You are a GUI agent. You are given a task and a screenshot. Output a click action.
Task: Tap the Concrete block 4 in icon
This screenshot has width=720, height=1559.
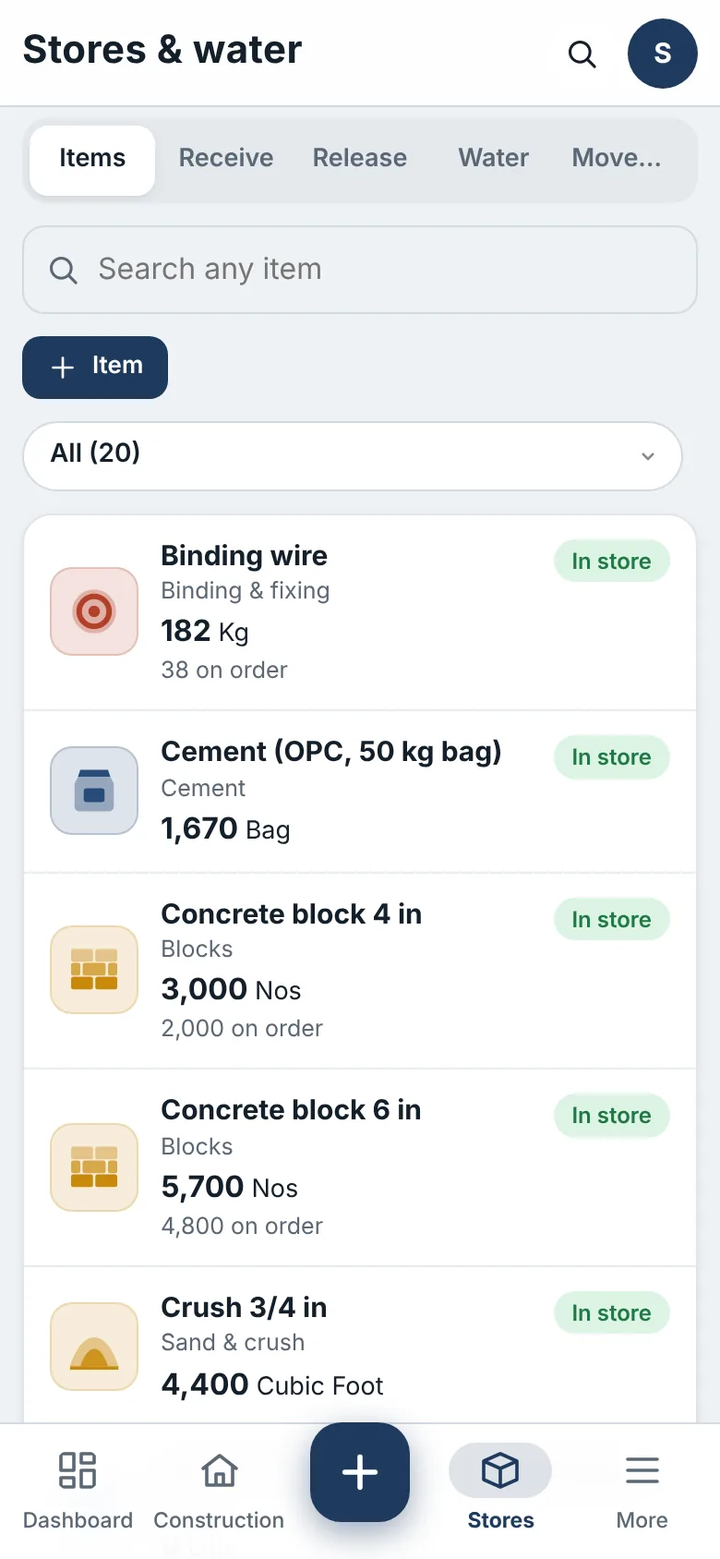pos(94,970)
